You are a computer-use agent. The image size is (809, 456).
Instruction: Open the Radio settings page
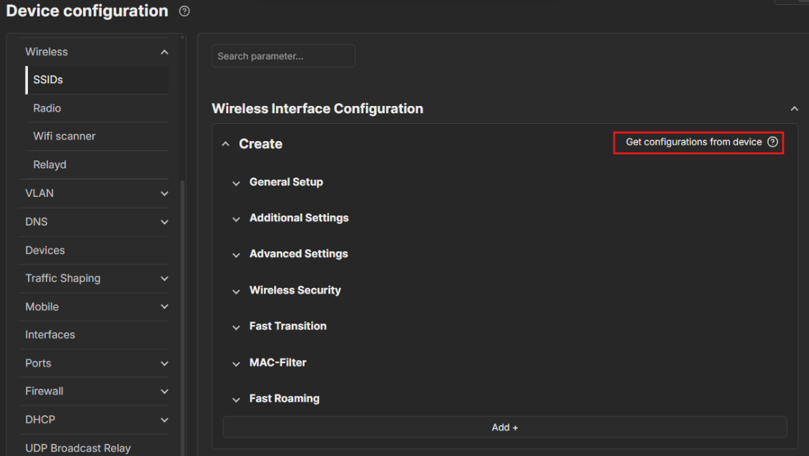[x=47, y=108]
